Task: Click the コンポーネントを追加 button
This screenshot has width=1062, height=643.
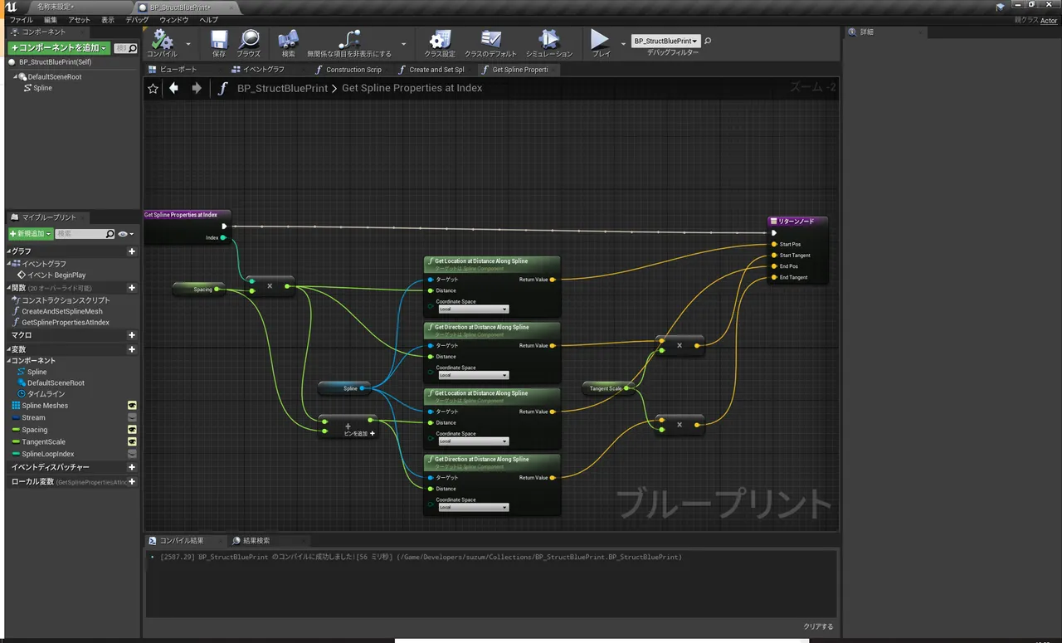Action: tap(59, 48)
